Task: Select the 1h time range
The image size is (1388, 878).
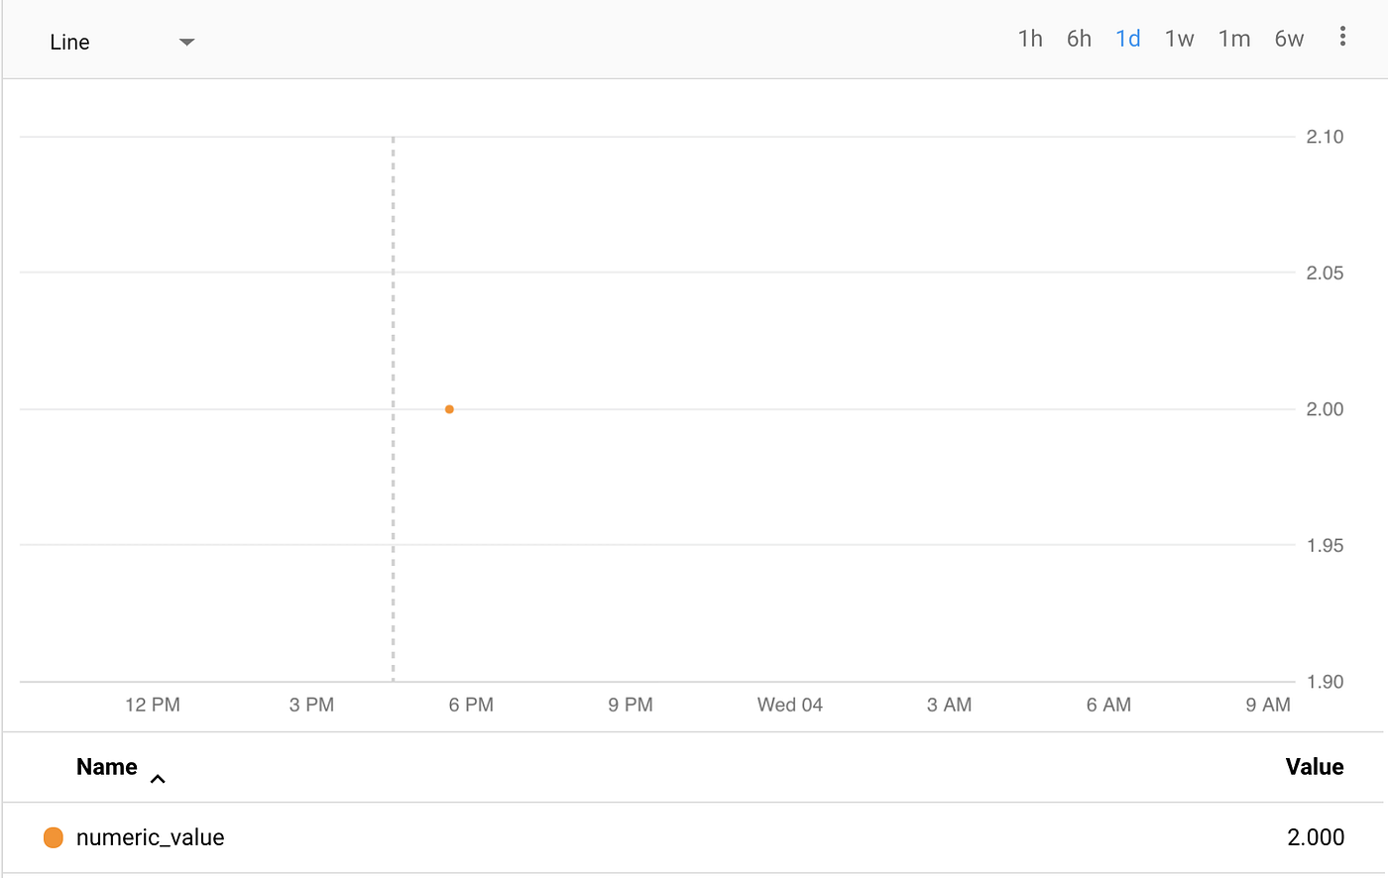Action: [x=1029, y=38]
